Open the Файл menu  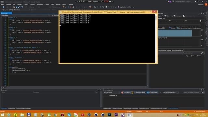pyautogui.click(x=3, y=4)
